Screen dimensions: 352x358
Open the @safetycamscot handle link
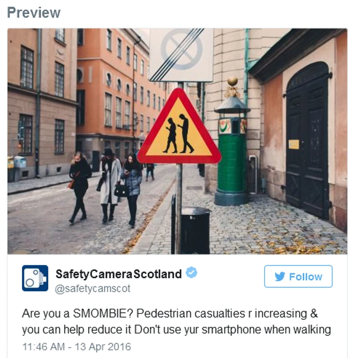pyautogui.click(x=93, y=288)
